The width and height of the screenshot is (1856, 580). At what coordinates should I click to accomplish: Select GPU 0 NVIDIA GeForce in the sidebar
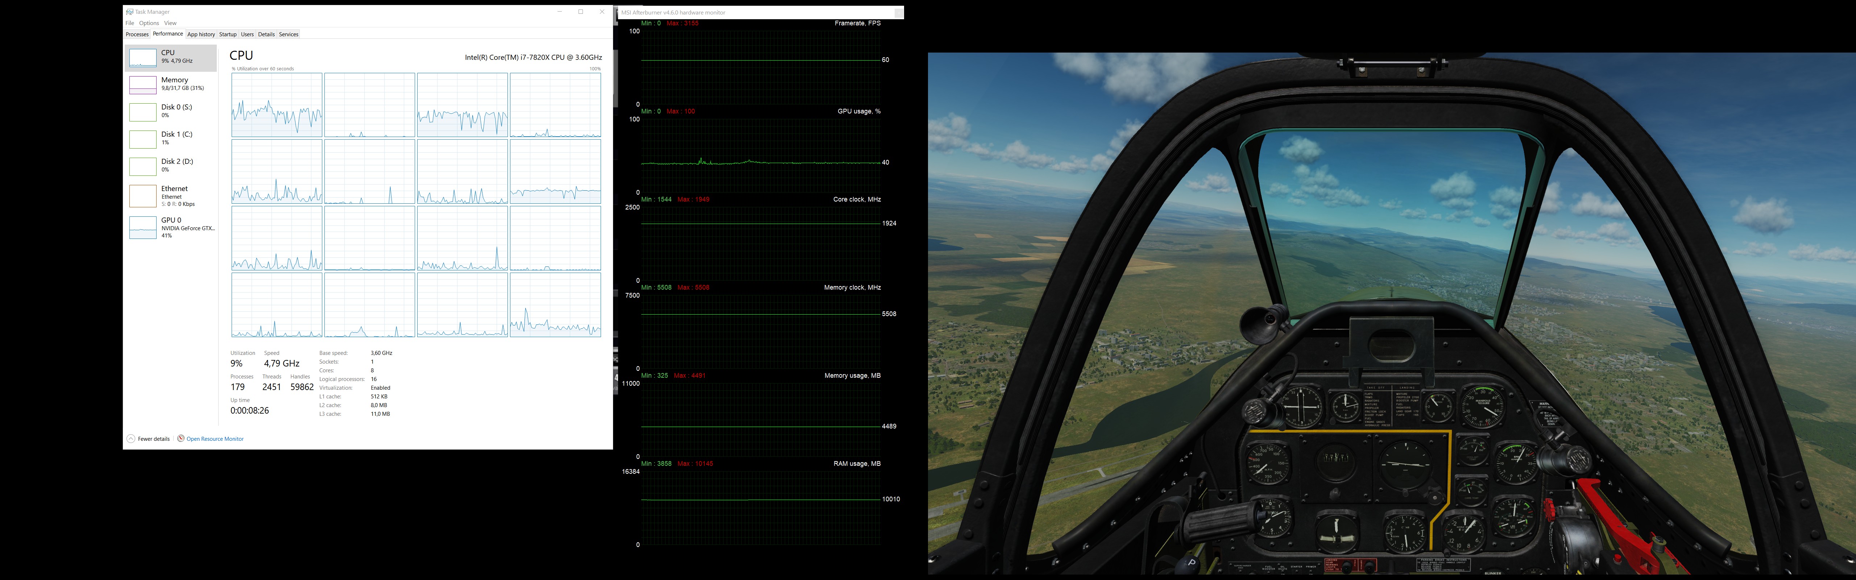[171, 227]
